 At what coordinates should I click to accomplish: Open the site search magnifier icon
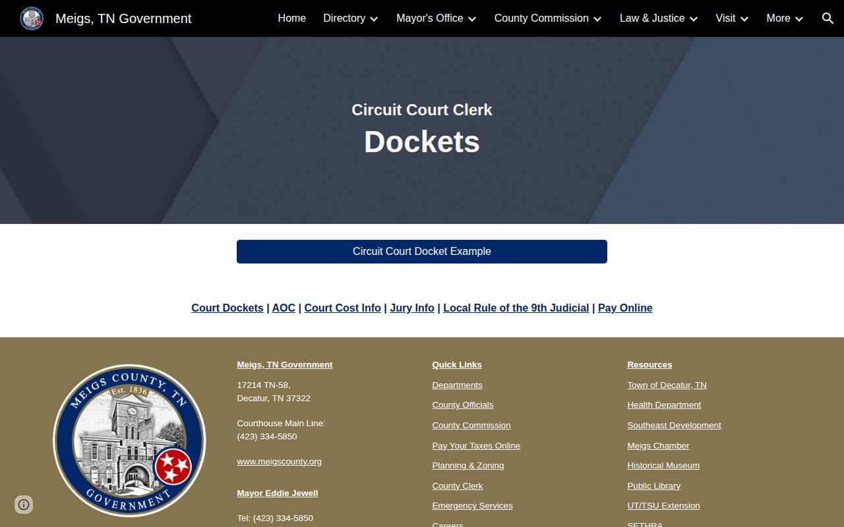828,18
